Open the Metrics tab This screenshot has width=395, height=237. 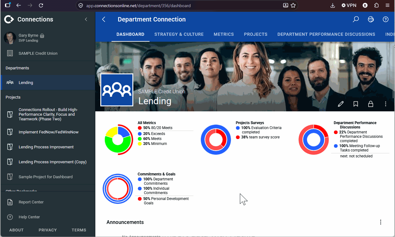(224, 34)
